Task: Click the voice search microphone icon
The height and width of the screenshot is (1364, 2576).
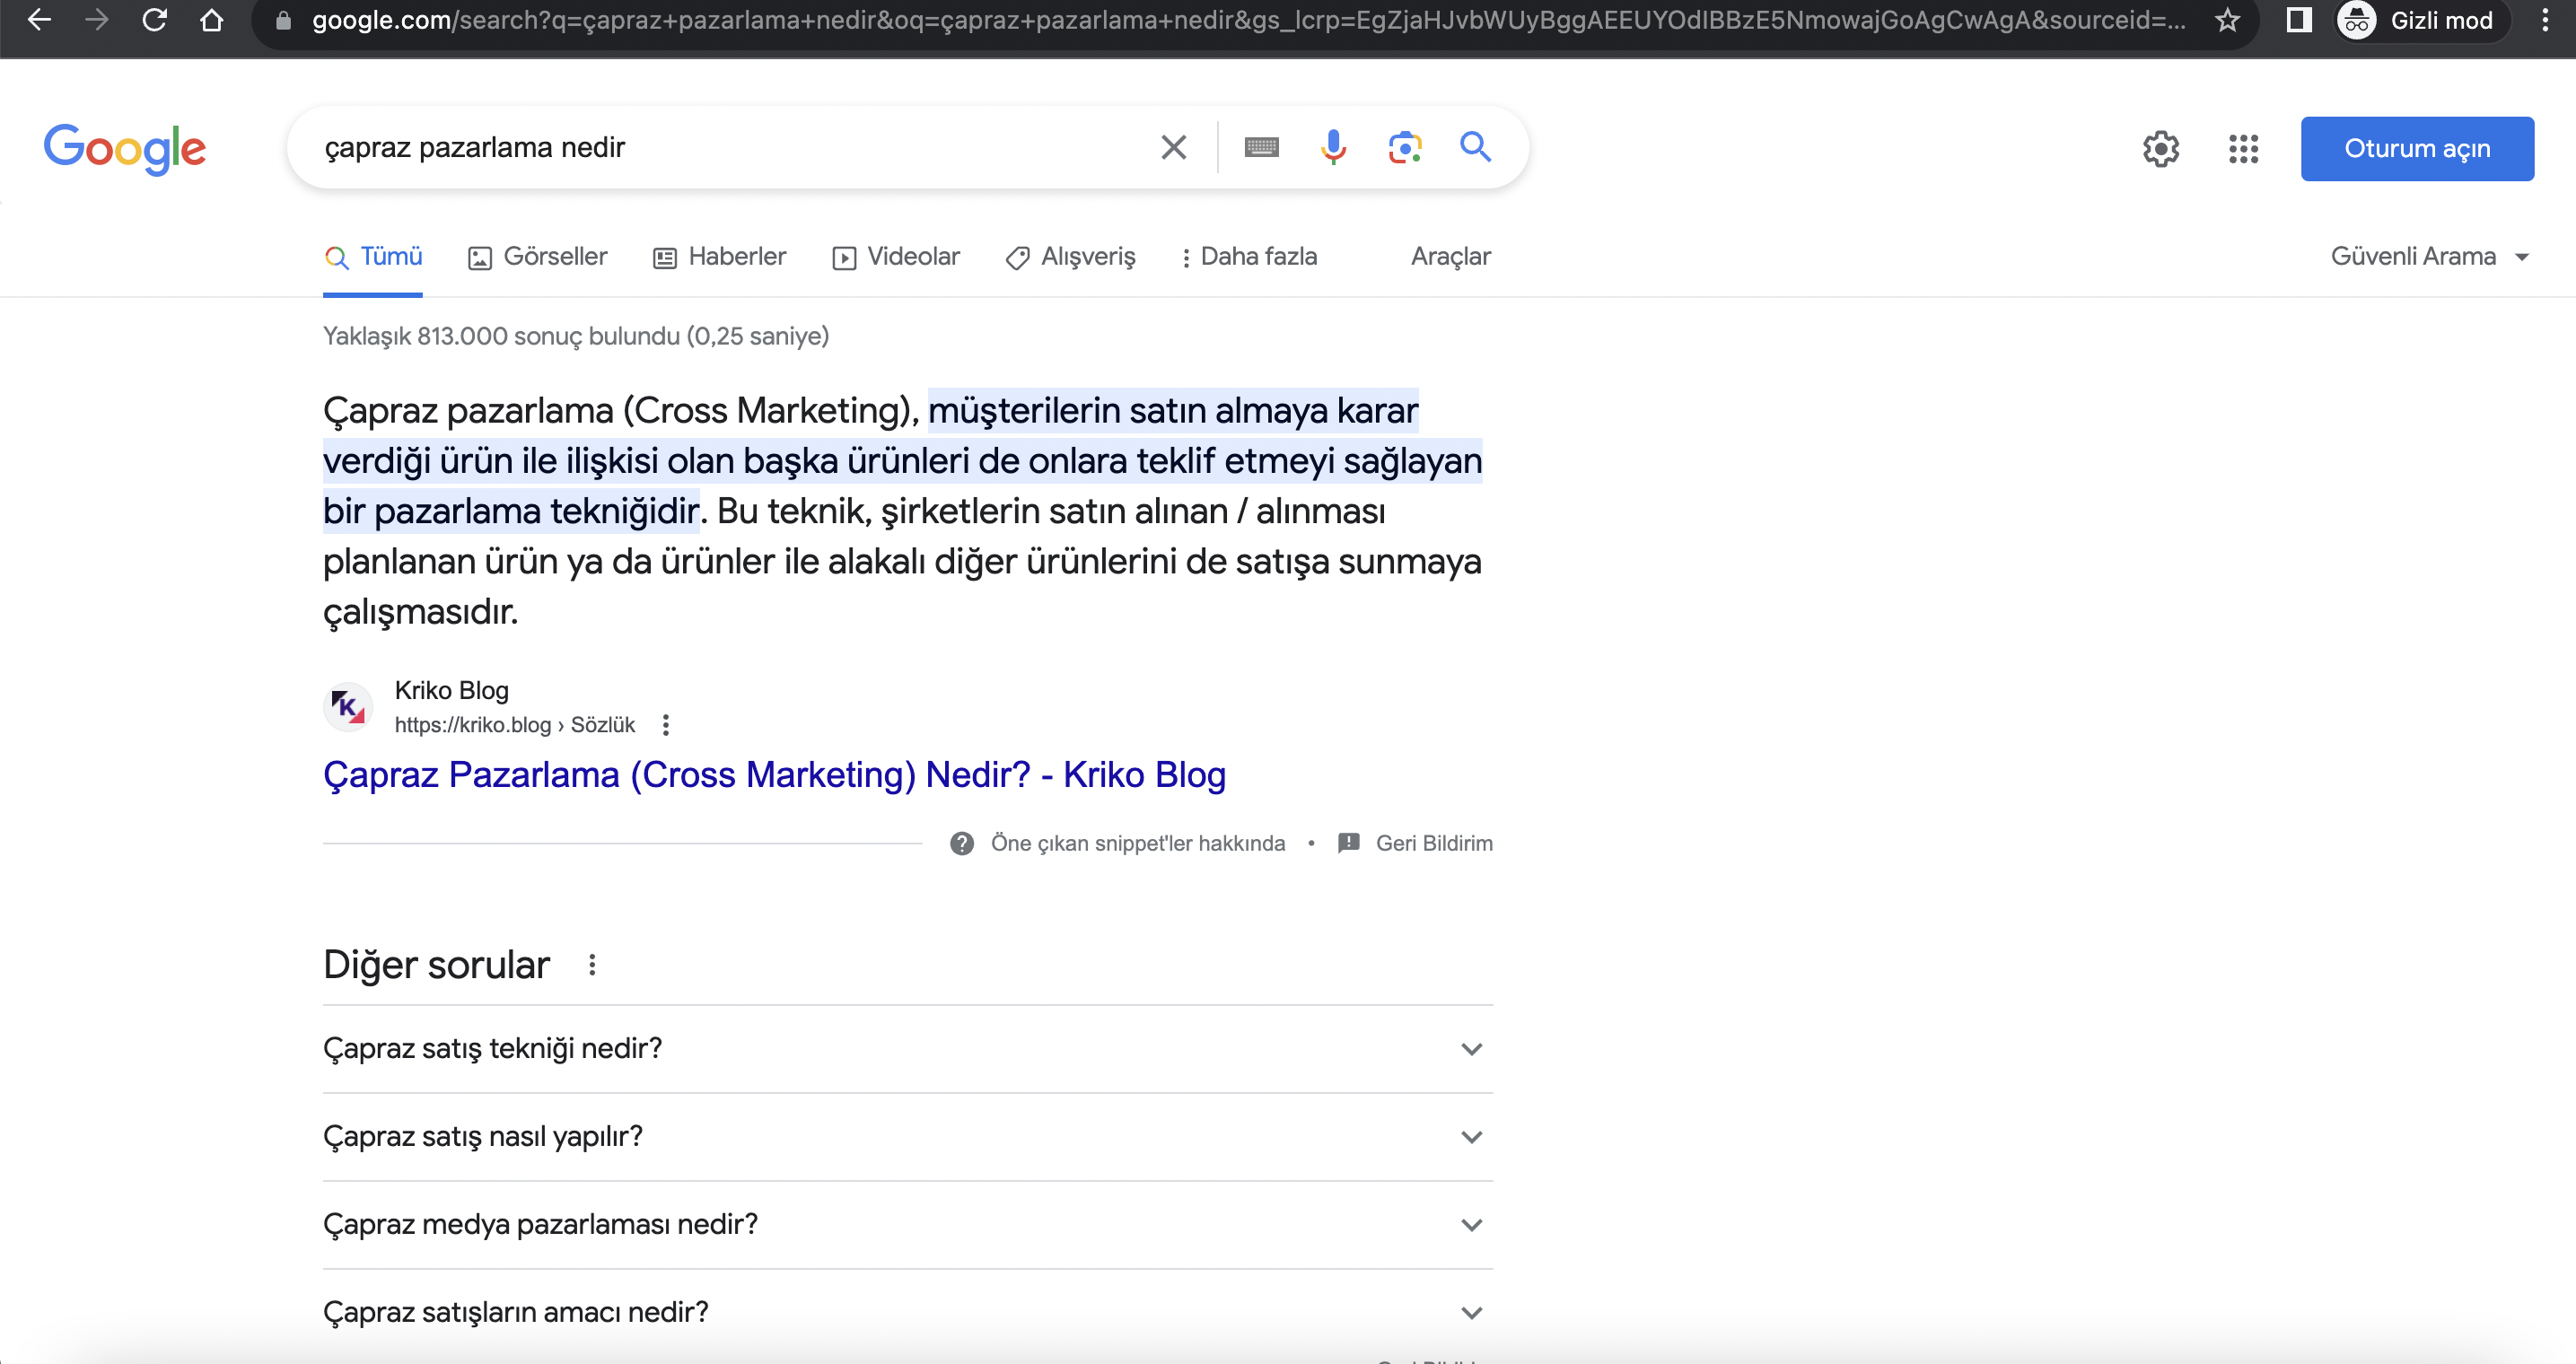Action: (1332, 148)
